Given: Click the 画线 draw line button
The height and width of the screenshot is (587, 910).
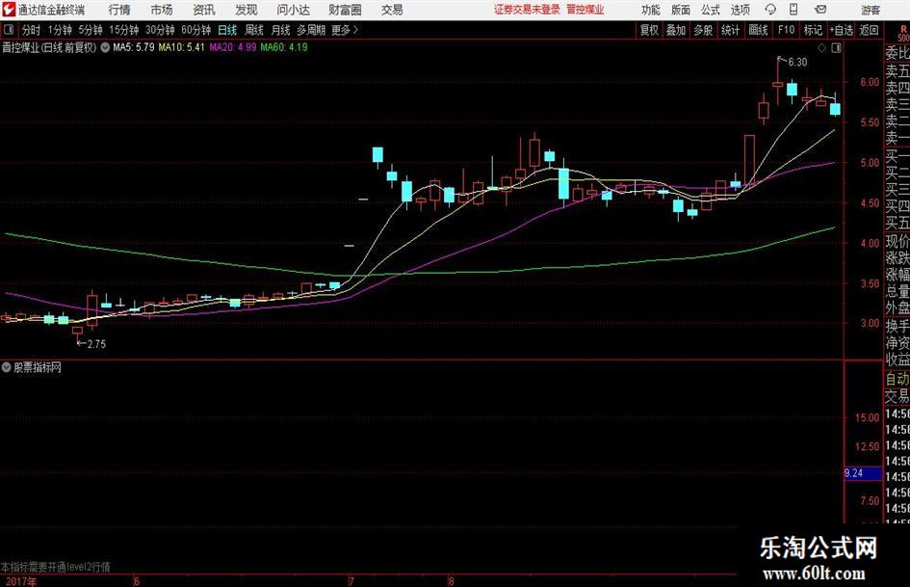Looking at the screenshot, I should pyautogui.click(x=759, y=30).
